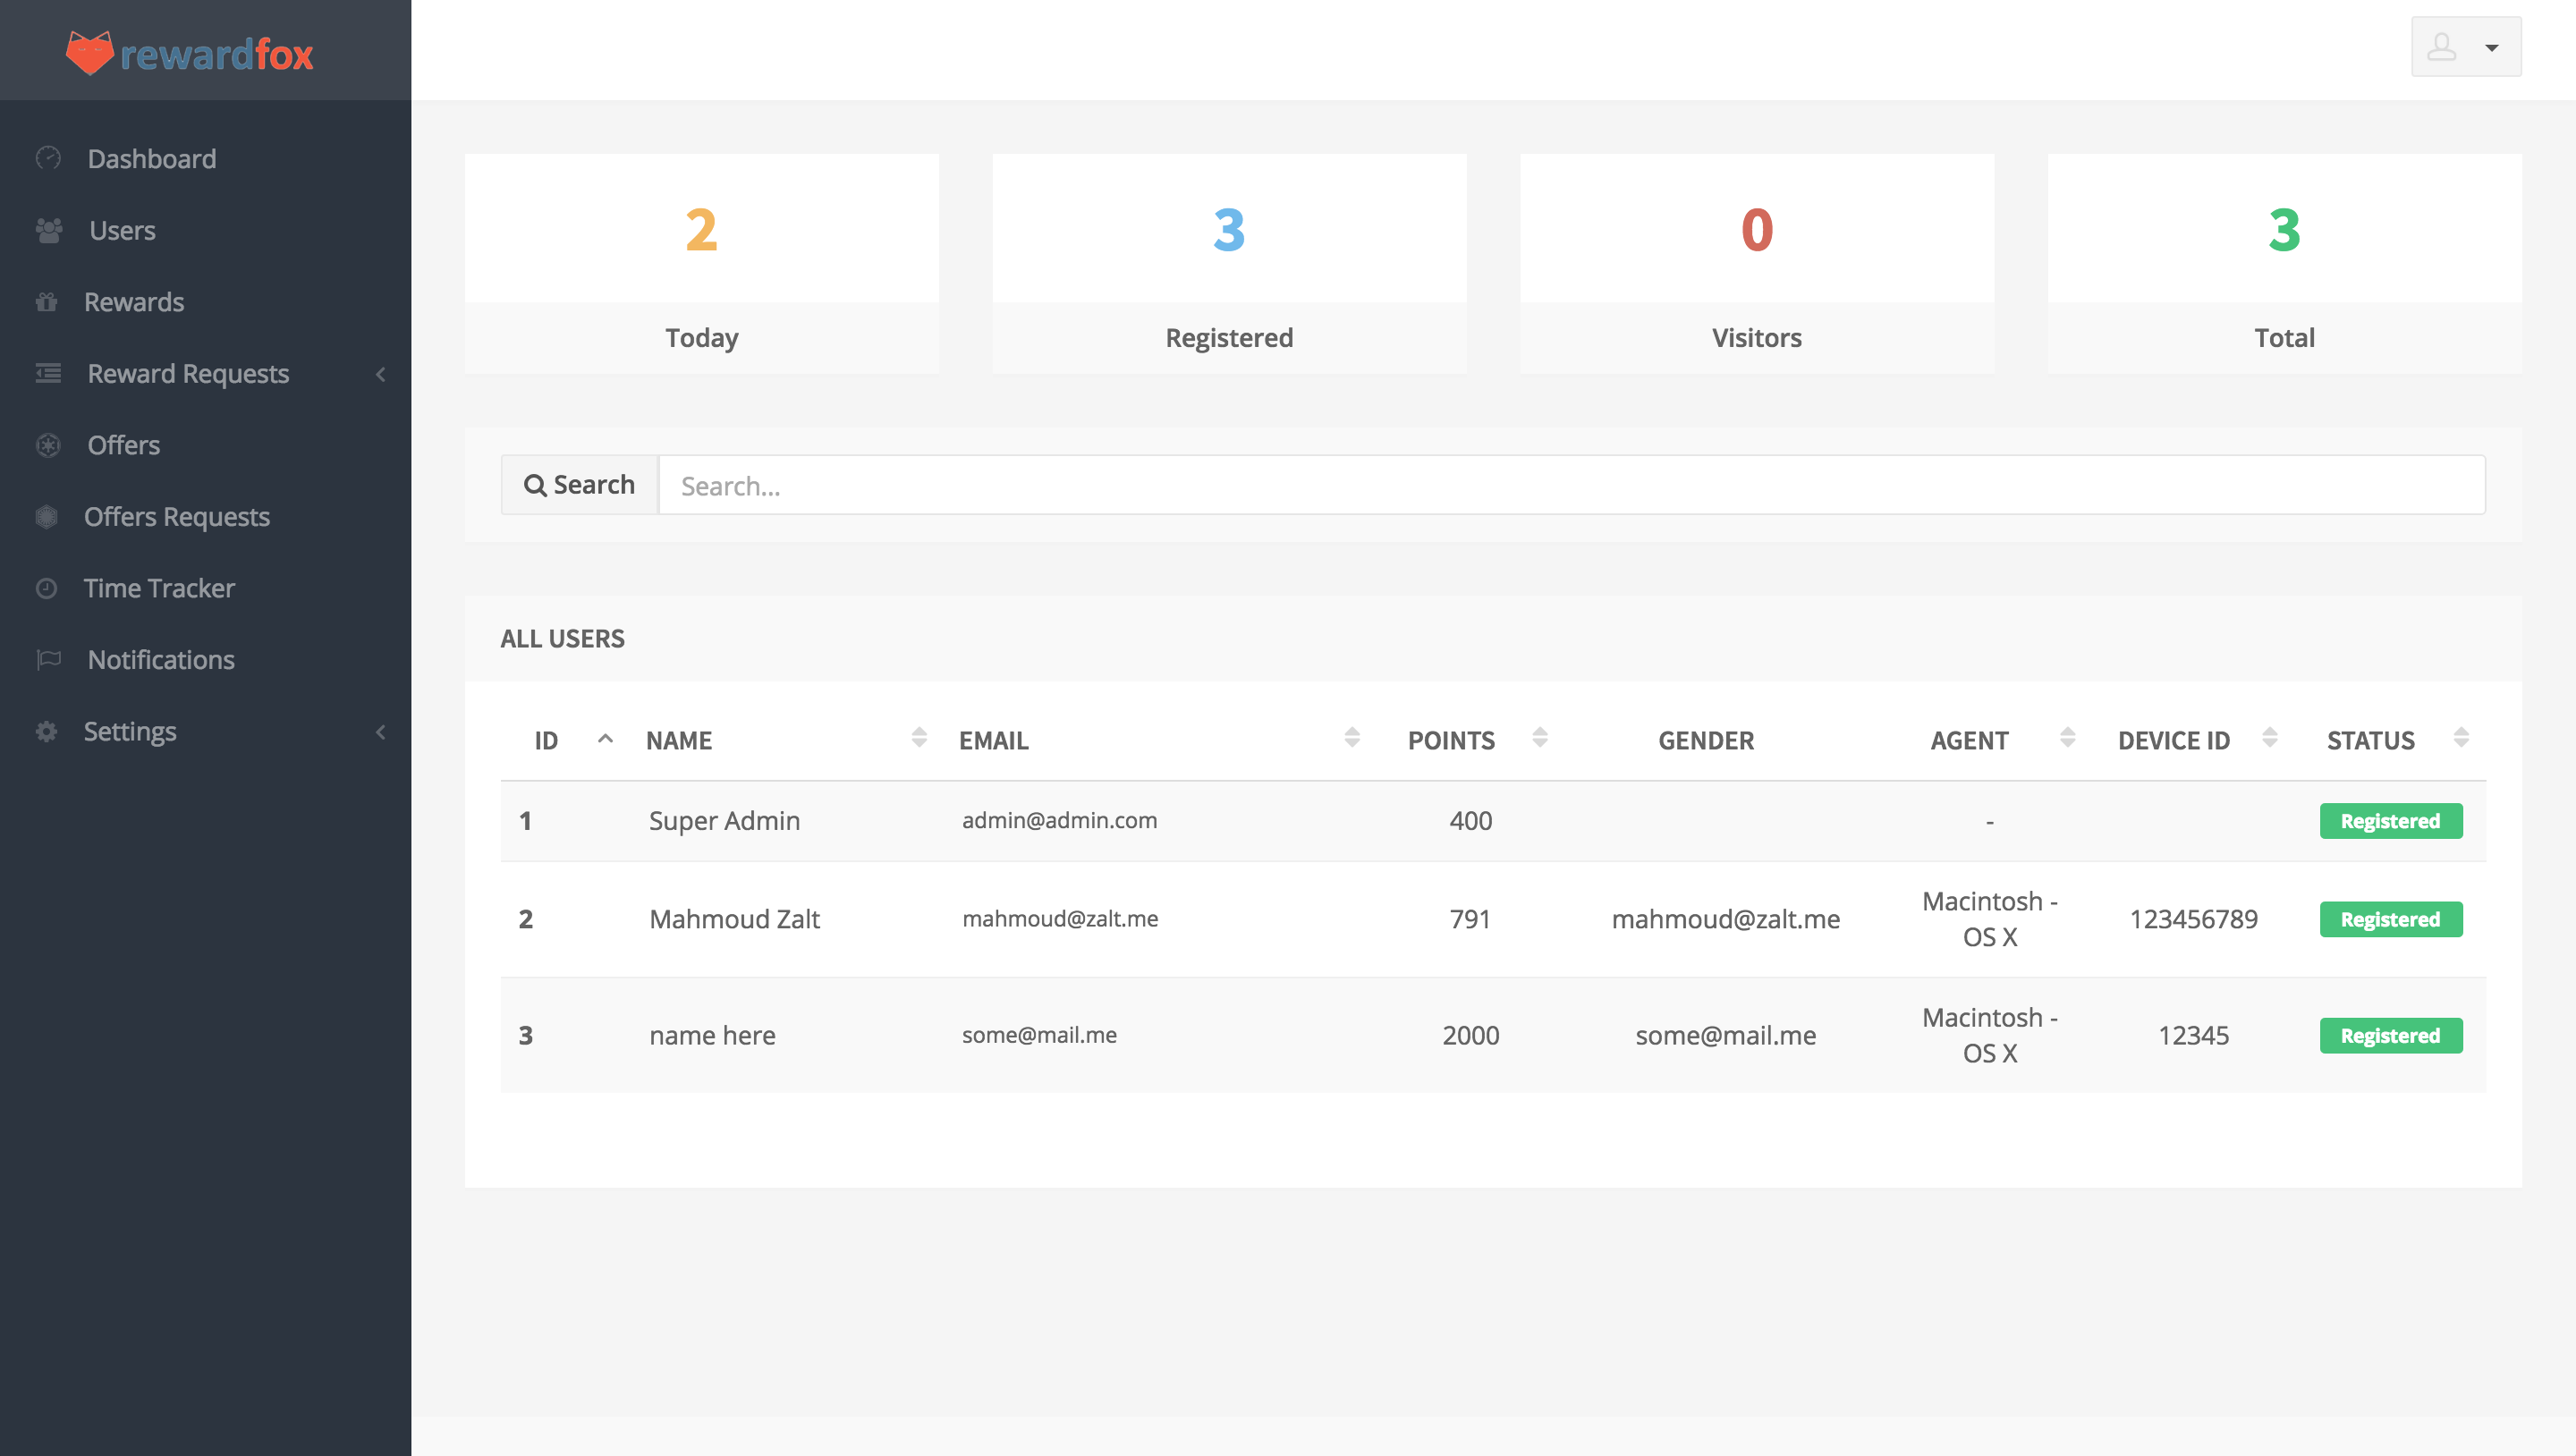Click the Registered stat card
2576x1456 pixels.
click(1229, 264)
